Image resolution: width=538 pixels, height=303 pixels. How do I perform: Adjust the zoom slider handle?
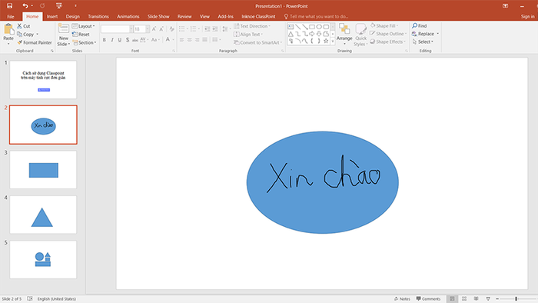[x=516, y=299]
